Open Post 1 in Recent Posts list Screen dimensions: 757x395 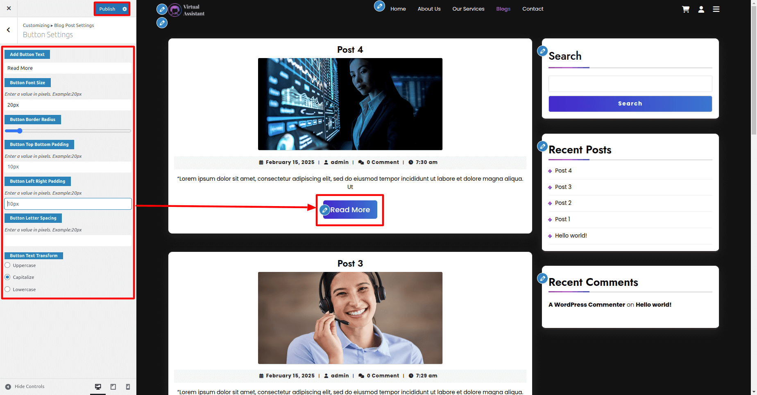(562, 219)
